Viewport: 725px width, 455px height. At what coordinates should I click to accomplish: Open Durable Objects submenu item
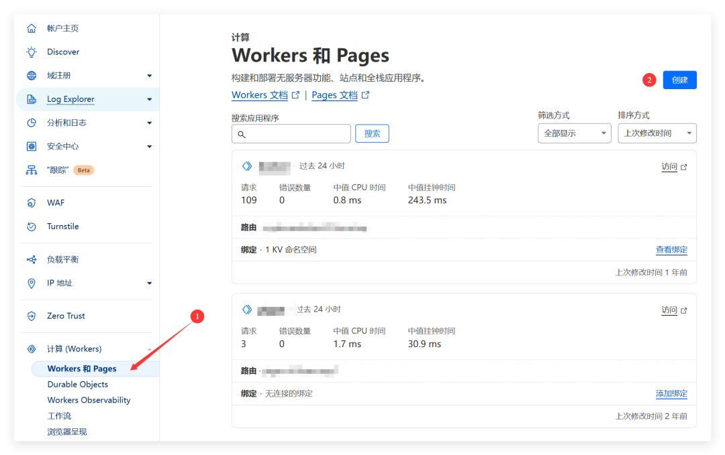point(78,385)
